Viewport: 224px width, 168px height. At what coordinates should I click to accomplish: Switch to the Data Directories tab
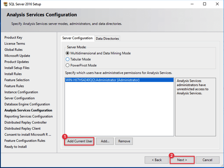(x=107, y=39)
